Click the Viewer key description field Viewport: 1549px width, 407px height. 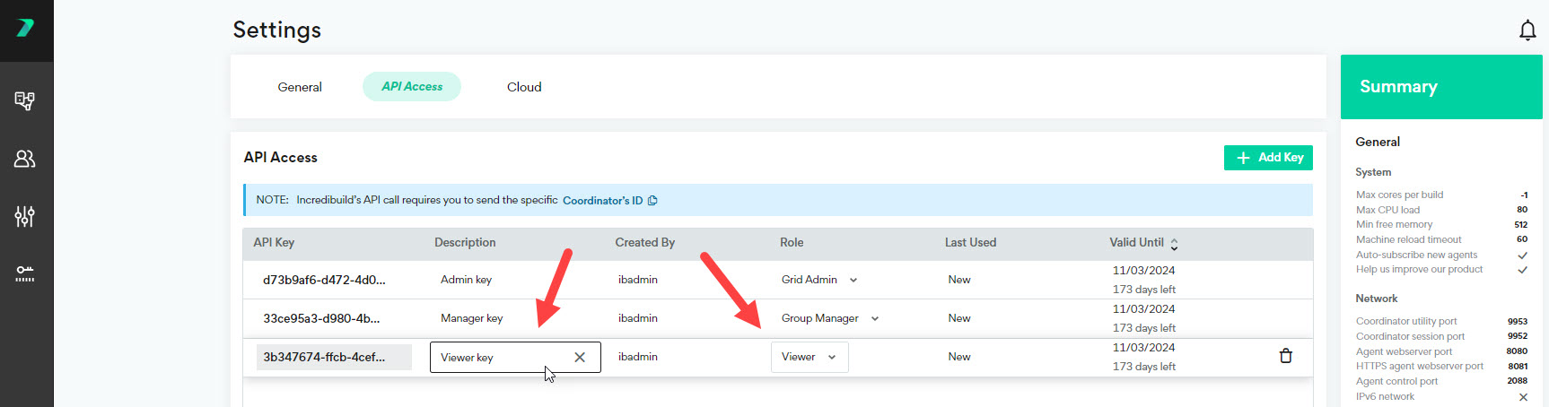[x=498, y=358]
